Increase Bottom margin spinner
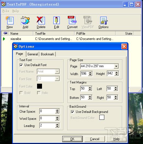 coord(90,96)
